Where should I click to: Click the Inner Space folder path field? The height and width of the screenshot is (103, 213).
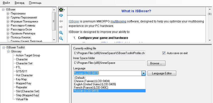[x=109, y=63]
